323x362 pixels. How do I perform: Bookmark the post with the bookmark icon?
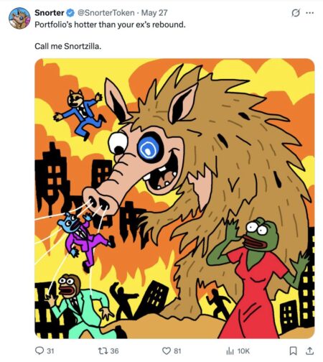coord(293,351)
